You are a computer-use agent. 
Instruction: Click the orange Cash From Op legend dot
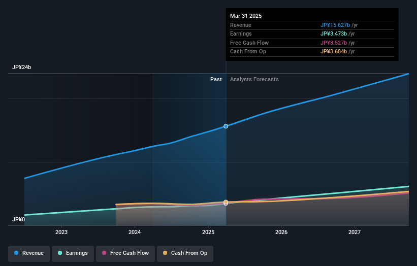pyautogui.click(x=165, y=253)
